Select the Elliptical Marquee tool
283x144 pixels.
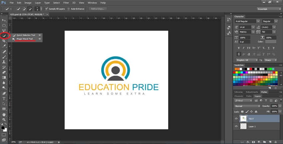click(x=4, y=25)
